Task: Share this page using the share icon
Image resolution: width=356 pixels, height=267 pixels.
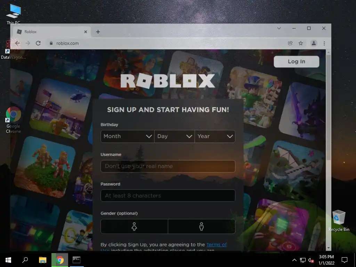Action: 290,43
